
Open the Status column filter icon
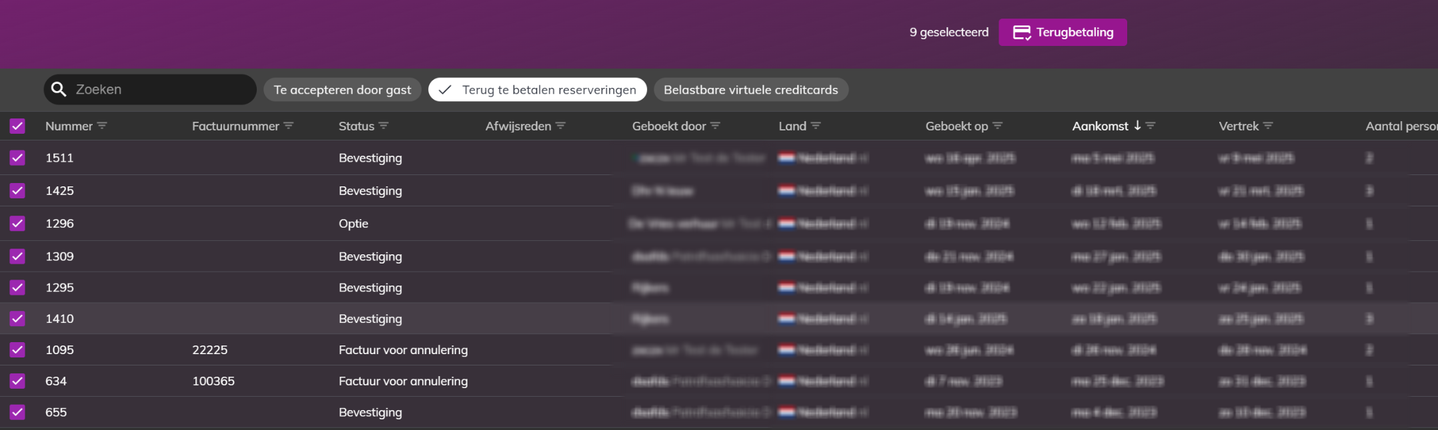[384, 126]
